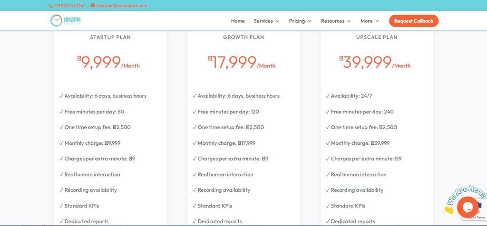Click Startup plan 'Standard KPIs'
This screenshot has height=226, width=487.
(79, 206)
